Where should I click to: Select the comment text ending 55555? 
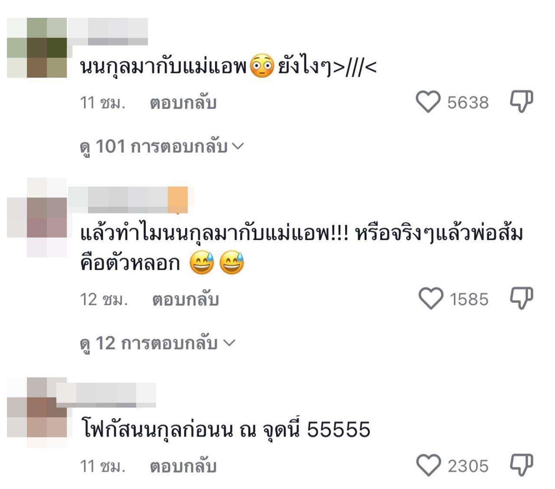[226, 430]
